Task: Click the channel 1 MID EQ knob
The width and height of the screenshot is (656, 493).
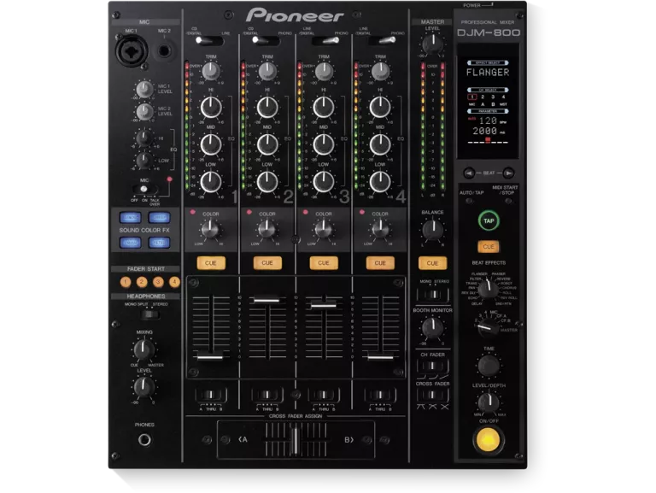Action: [x=211, y=144]
